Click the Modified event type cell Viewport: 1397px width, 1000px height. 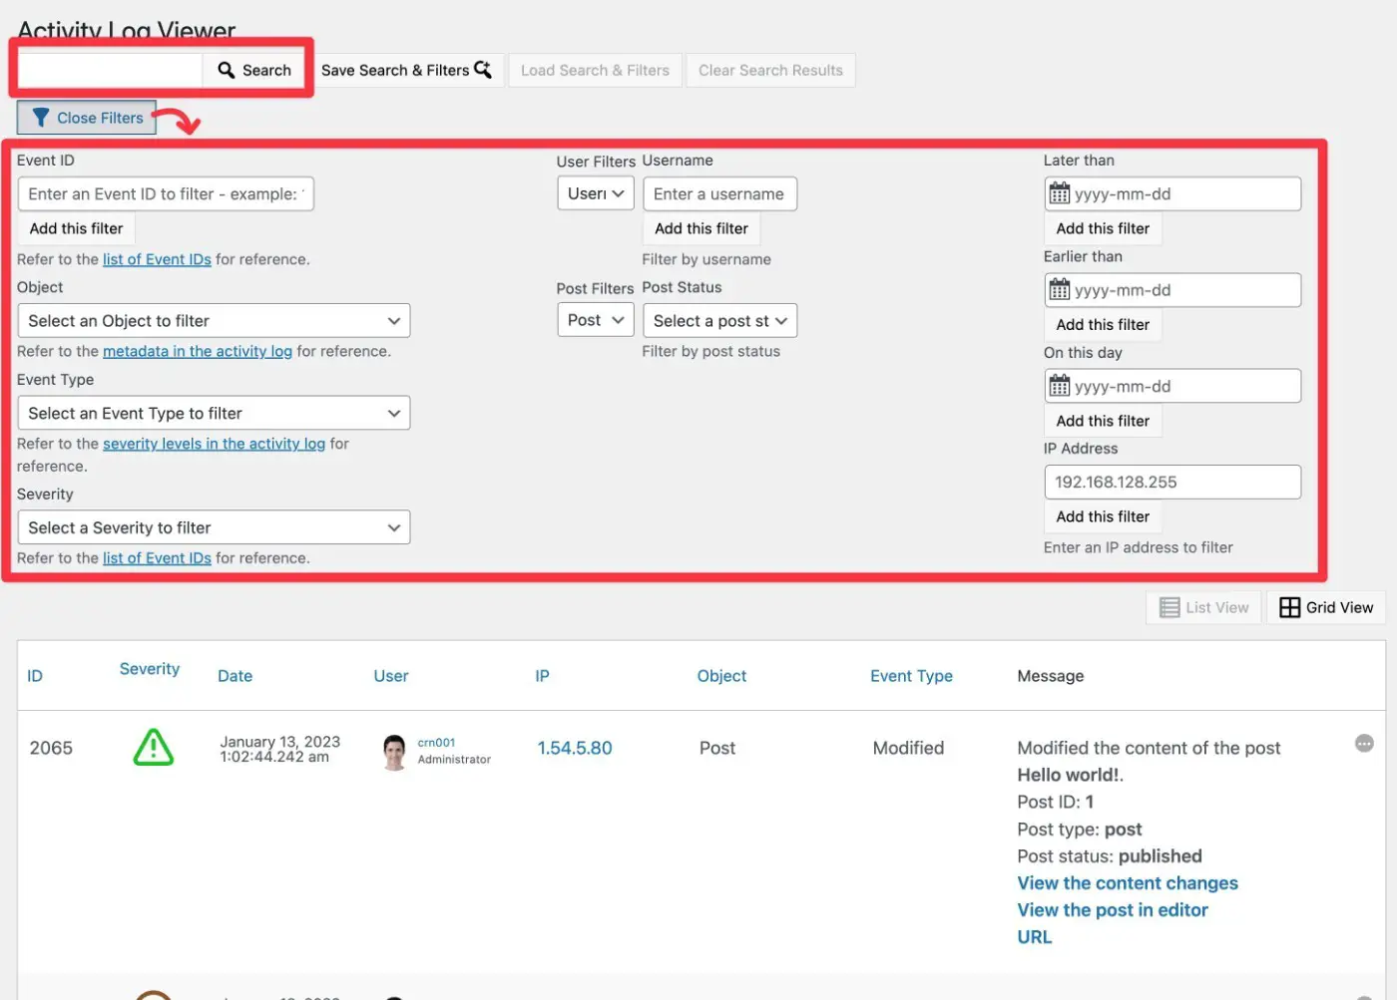coord(908,748)
